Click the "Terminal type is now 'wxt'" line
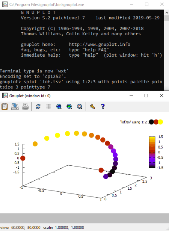169x231 pixels. [x=34, y=71]
